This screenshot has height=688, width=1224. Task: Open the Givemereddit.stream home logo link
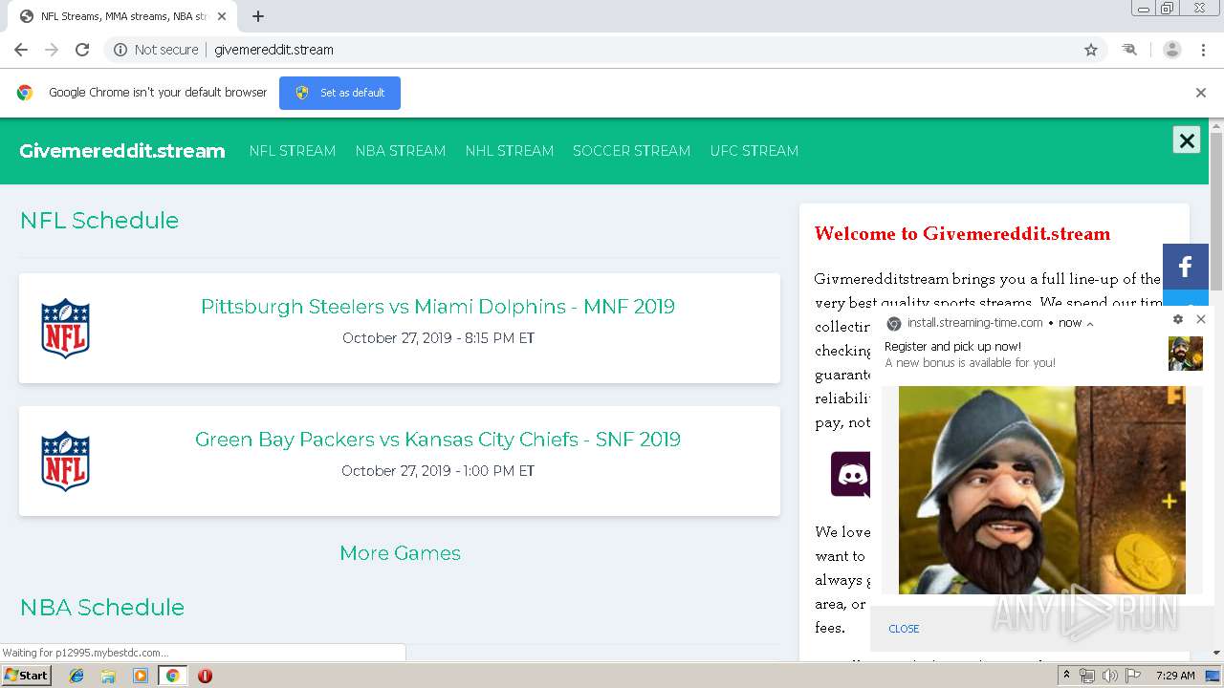click(122, 151)
